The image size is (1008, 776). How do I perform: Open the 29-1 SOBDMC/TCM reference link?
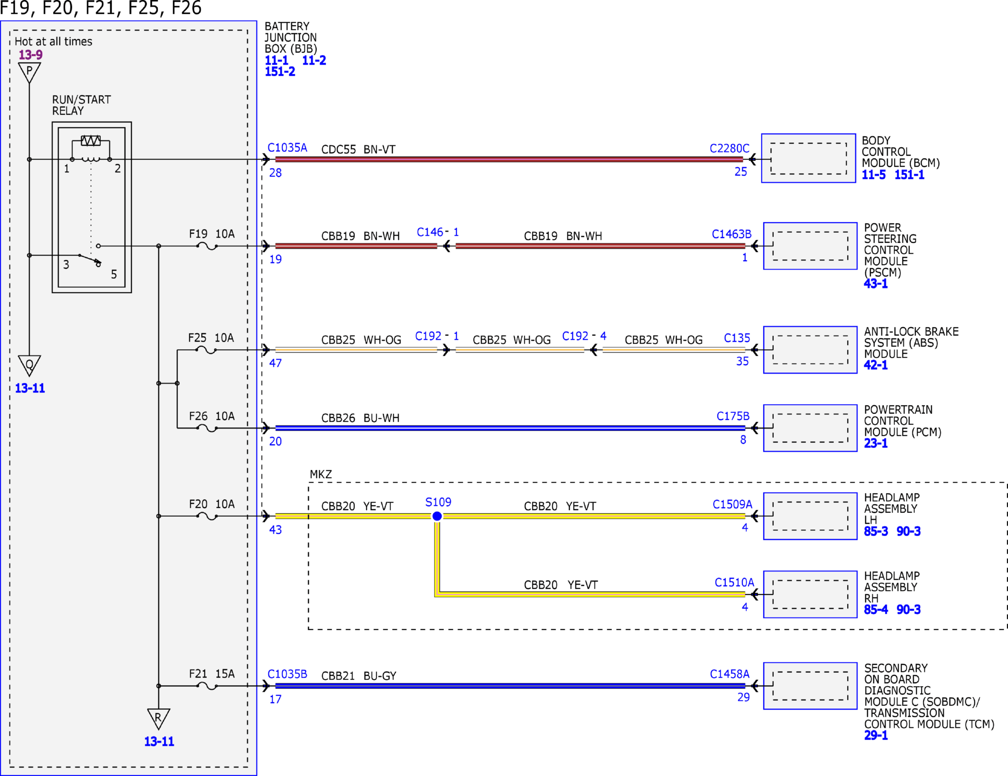point(875,735)
